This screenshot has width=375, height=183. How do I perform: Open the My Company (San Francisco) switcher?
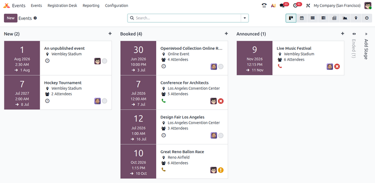(x=337, y=5)
